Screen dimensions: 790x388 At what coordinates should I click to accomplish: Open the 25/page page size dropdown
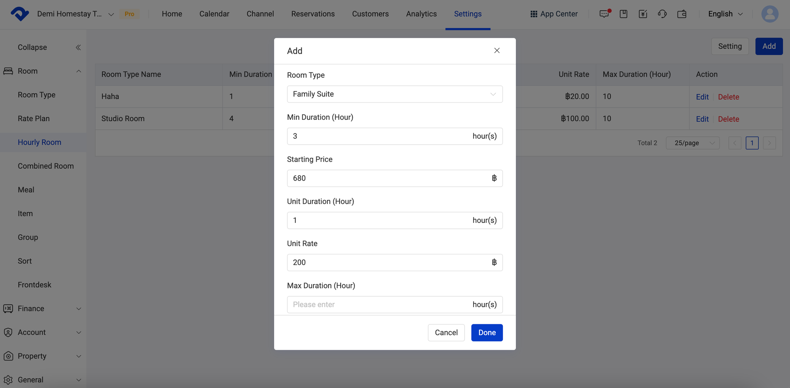click(693, 143)
